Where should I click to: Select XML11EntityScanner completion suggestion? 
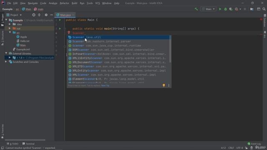point(118,58)
